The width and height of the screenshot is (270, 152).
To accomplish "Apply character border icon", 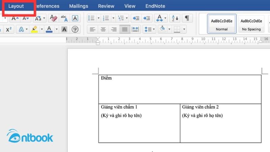I will pyautogui.click(x=75, y=18).
